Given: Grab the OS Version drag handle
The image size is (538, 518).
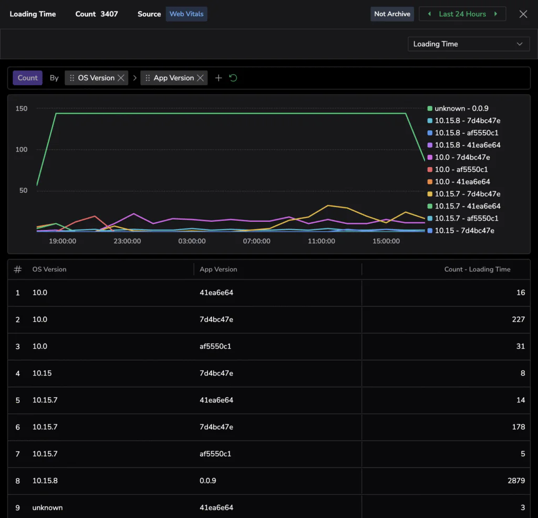Looking at the screenshot, I should [71, 78].
